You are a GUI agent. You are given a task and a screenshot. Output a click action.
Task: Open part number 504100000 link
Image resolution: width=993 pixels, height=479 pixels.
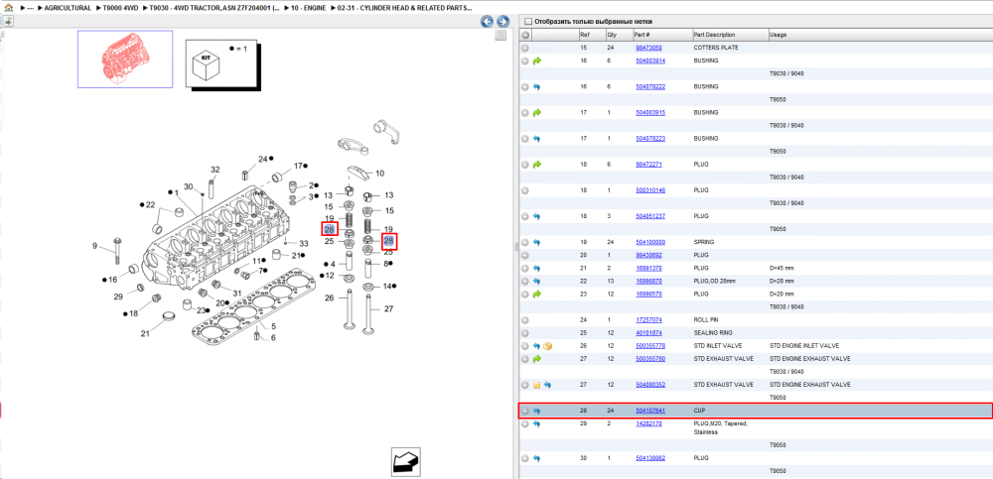tap(649, 242)
